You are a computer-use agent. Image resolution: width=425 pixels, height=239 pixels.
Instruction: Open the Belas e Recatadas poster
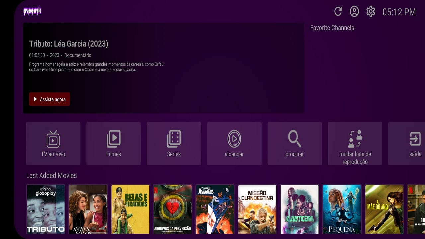pyautogui.click(x=130, y=209)
